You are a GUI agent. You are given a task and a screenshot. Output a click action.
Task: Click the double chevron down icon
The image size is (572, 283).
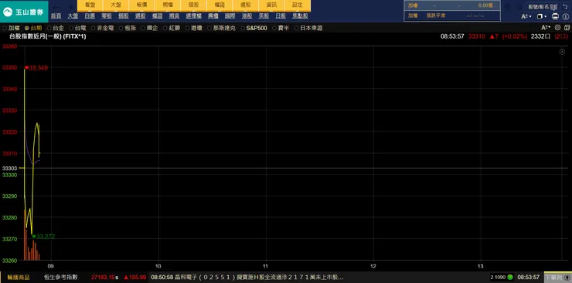point(519,7)
